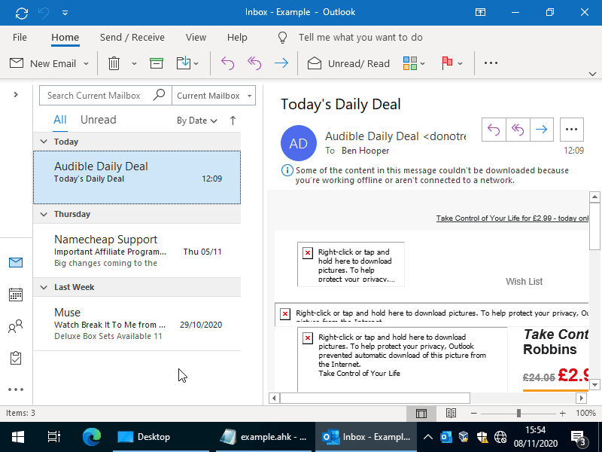Open the Current Mailbox scope dropdown
This screenshot has height=452, width=602.
214,96
